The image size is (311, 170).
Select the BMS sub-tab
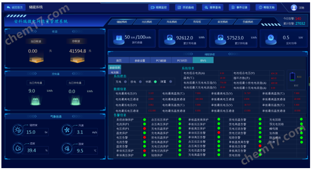click(203, 60)
